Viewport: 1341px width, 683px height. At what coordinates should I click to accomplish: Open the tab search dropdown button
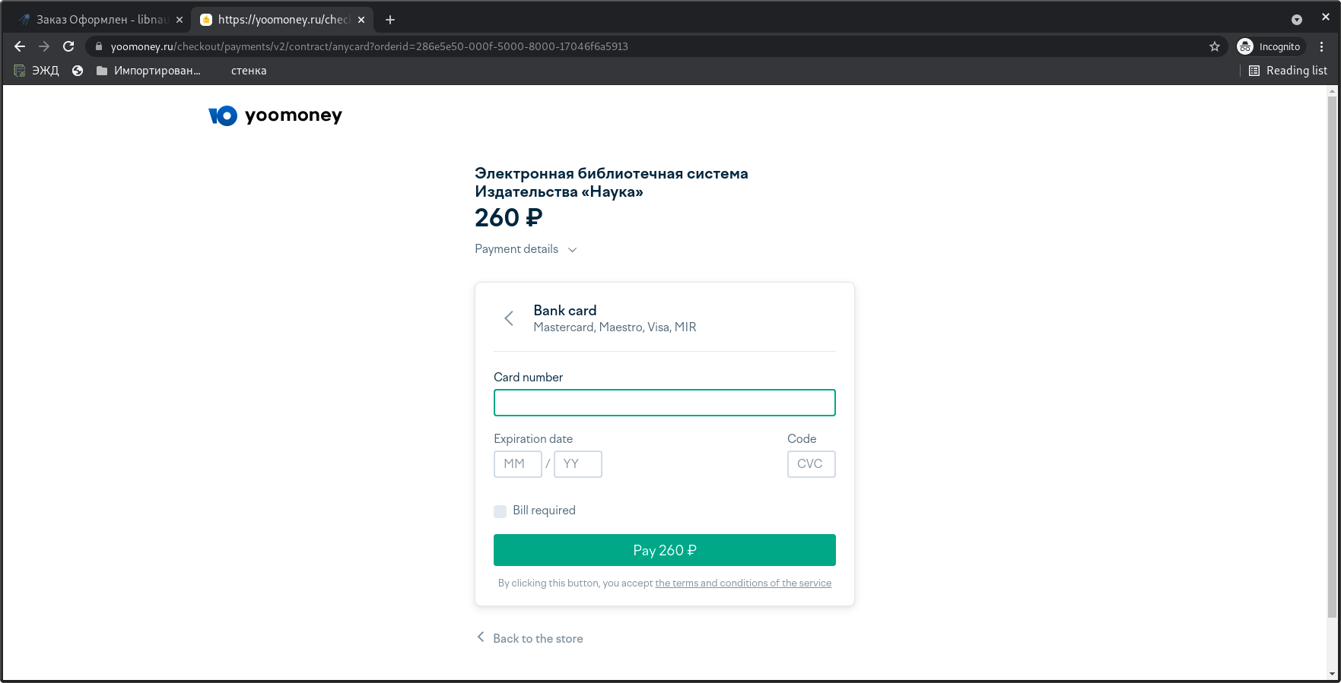click(x=1297, y=20)
